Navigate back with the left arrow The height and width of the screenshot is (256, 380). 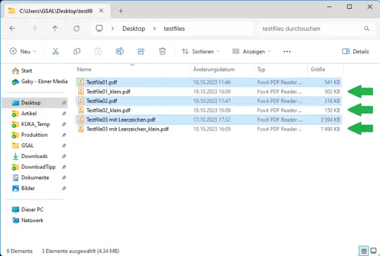pos(12,29)
